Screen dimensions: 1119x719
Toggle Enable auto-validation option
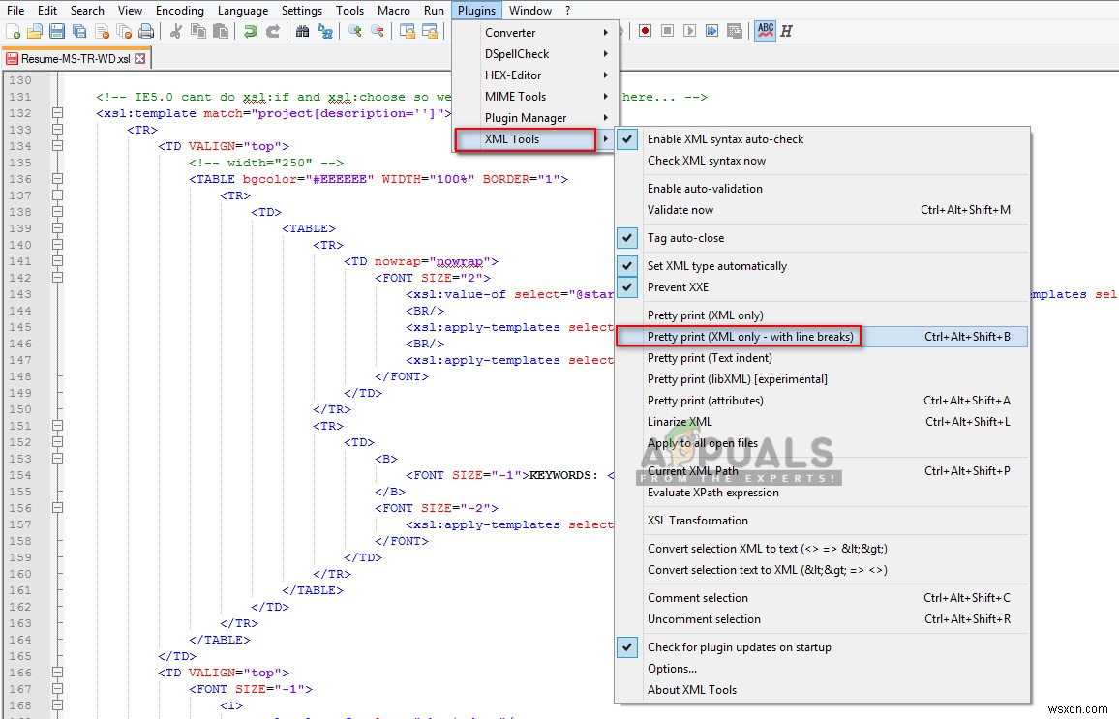click(x=822, y=189)
